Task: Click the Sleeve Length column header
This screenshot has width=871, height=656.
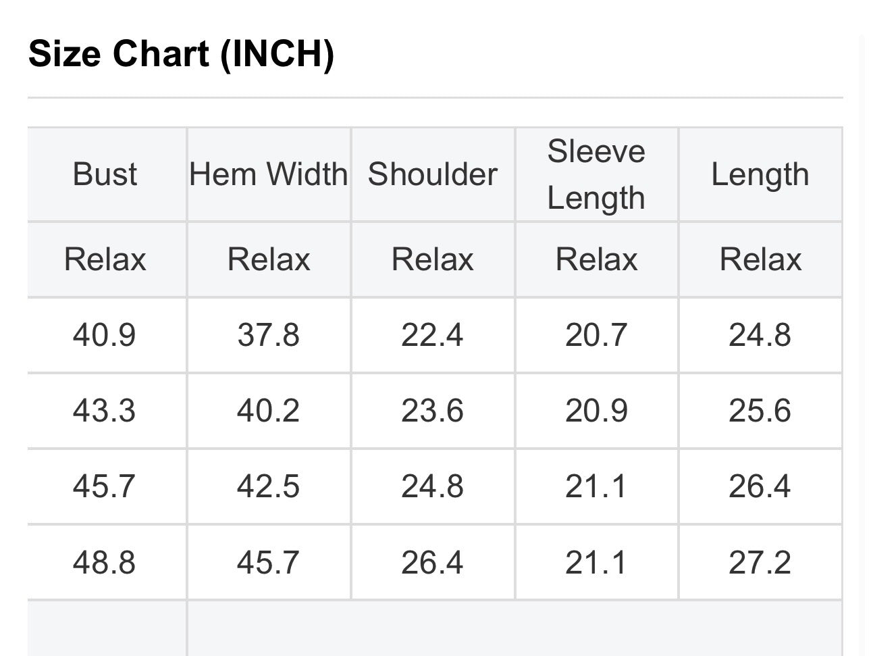Action: (x=596, y=174)
